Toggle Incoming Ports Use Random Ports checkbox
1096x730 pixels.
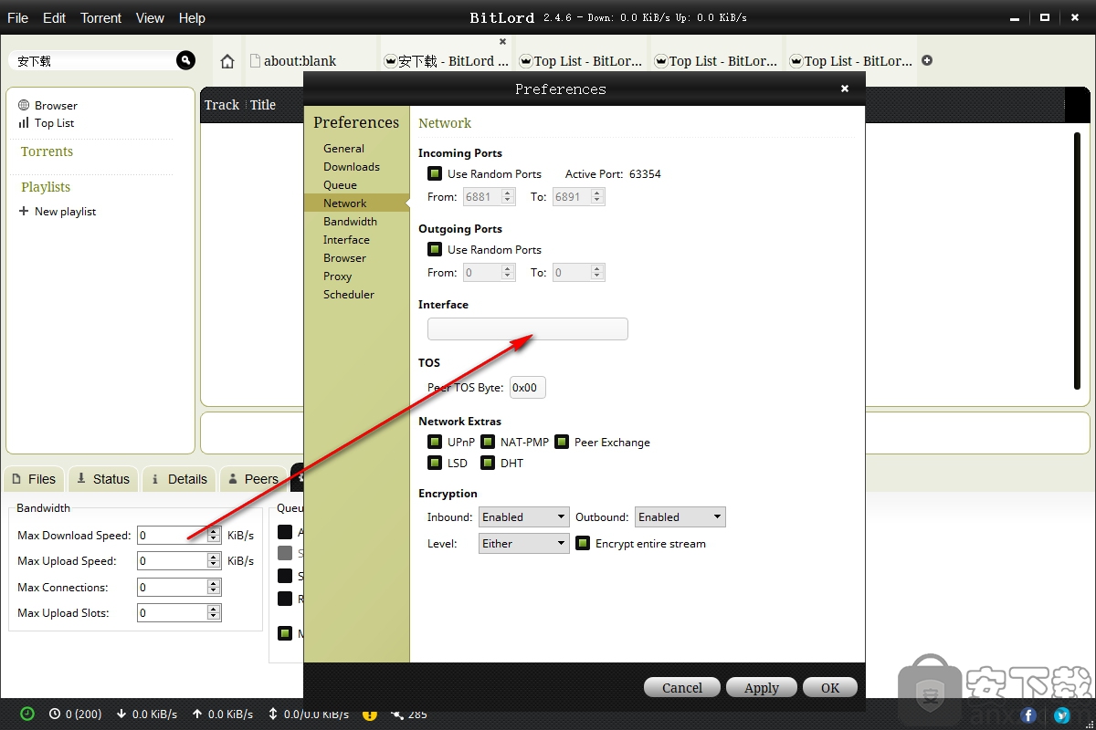pos(435,173)
